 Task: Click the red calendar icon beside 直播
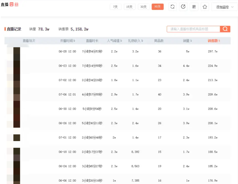pos(11,5)
